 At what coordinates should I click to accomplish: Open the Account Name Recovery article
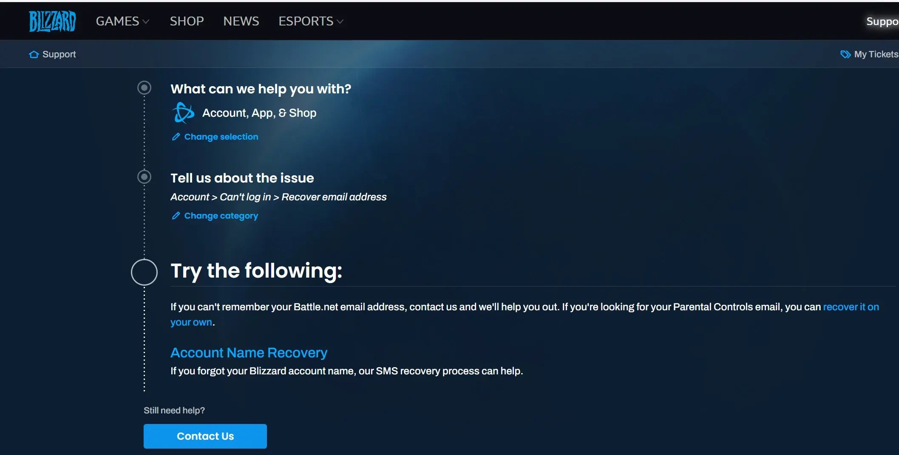point(249,353)
